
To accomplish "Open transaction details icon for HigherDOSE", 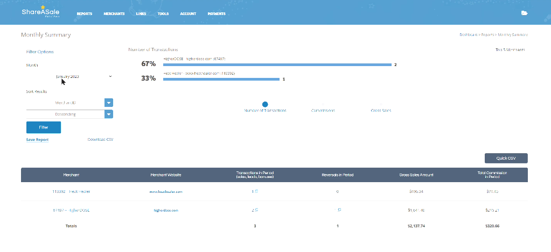I will [x=256, y=210].
